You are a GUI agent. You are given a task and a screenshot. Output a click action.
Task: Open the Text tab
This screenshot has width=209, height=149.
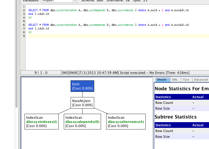coord(186,80)
